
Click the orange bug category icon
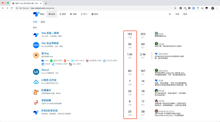(36, 55)
